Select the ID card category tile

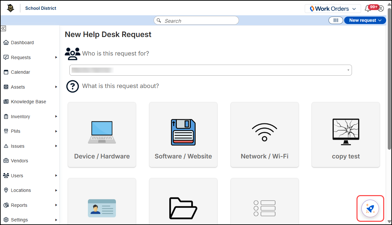tap(102, 201)
